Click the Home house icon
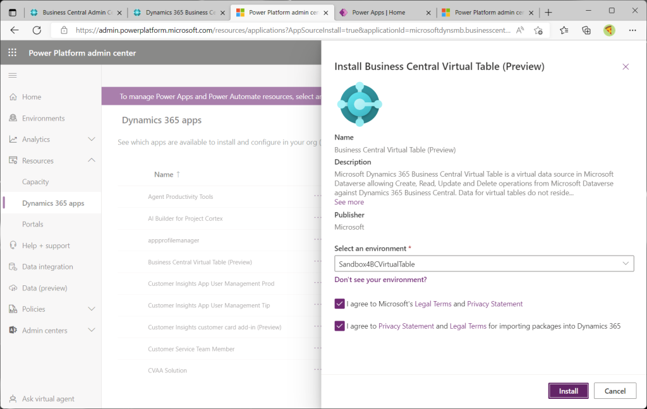 (x=13, y=97)
